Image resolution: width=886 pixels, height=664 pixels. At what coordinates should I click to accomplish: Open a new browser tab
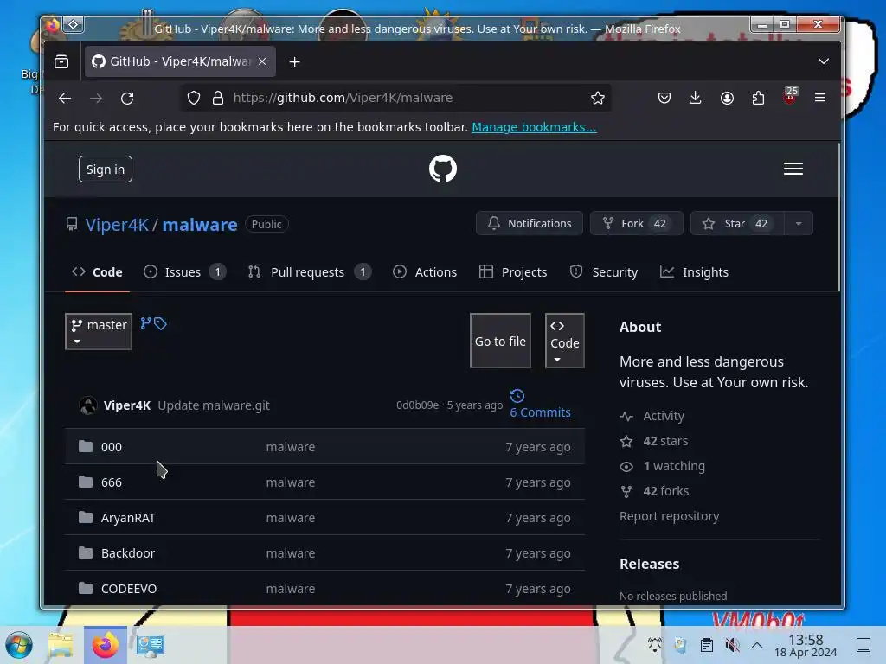294,61
